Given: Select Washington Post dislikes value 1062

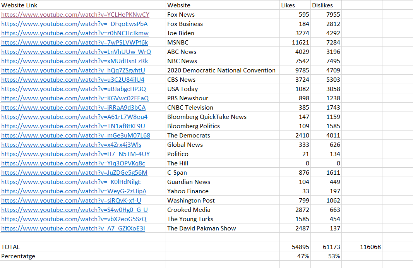Looking at the screenshot, I should 326,201.
